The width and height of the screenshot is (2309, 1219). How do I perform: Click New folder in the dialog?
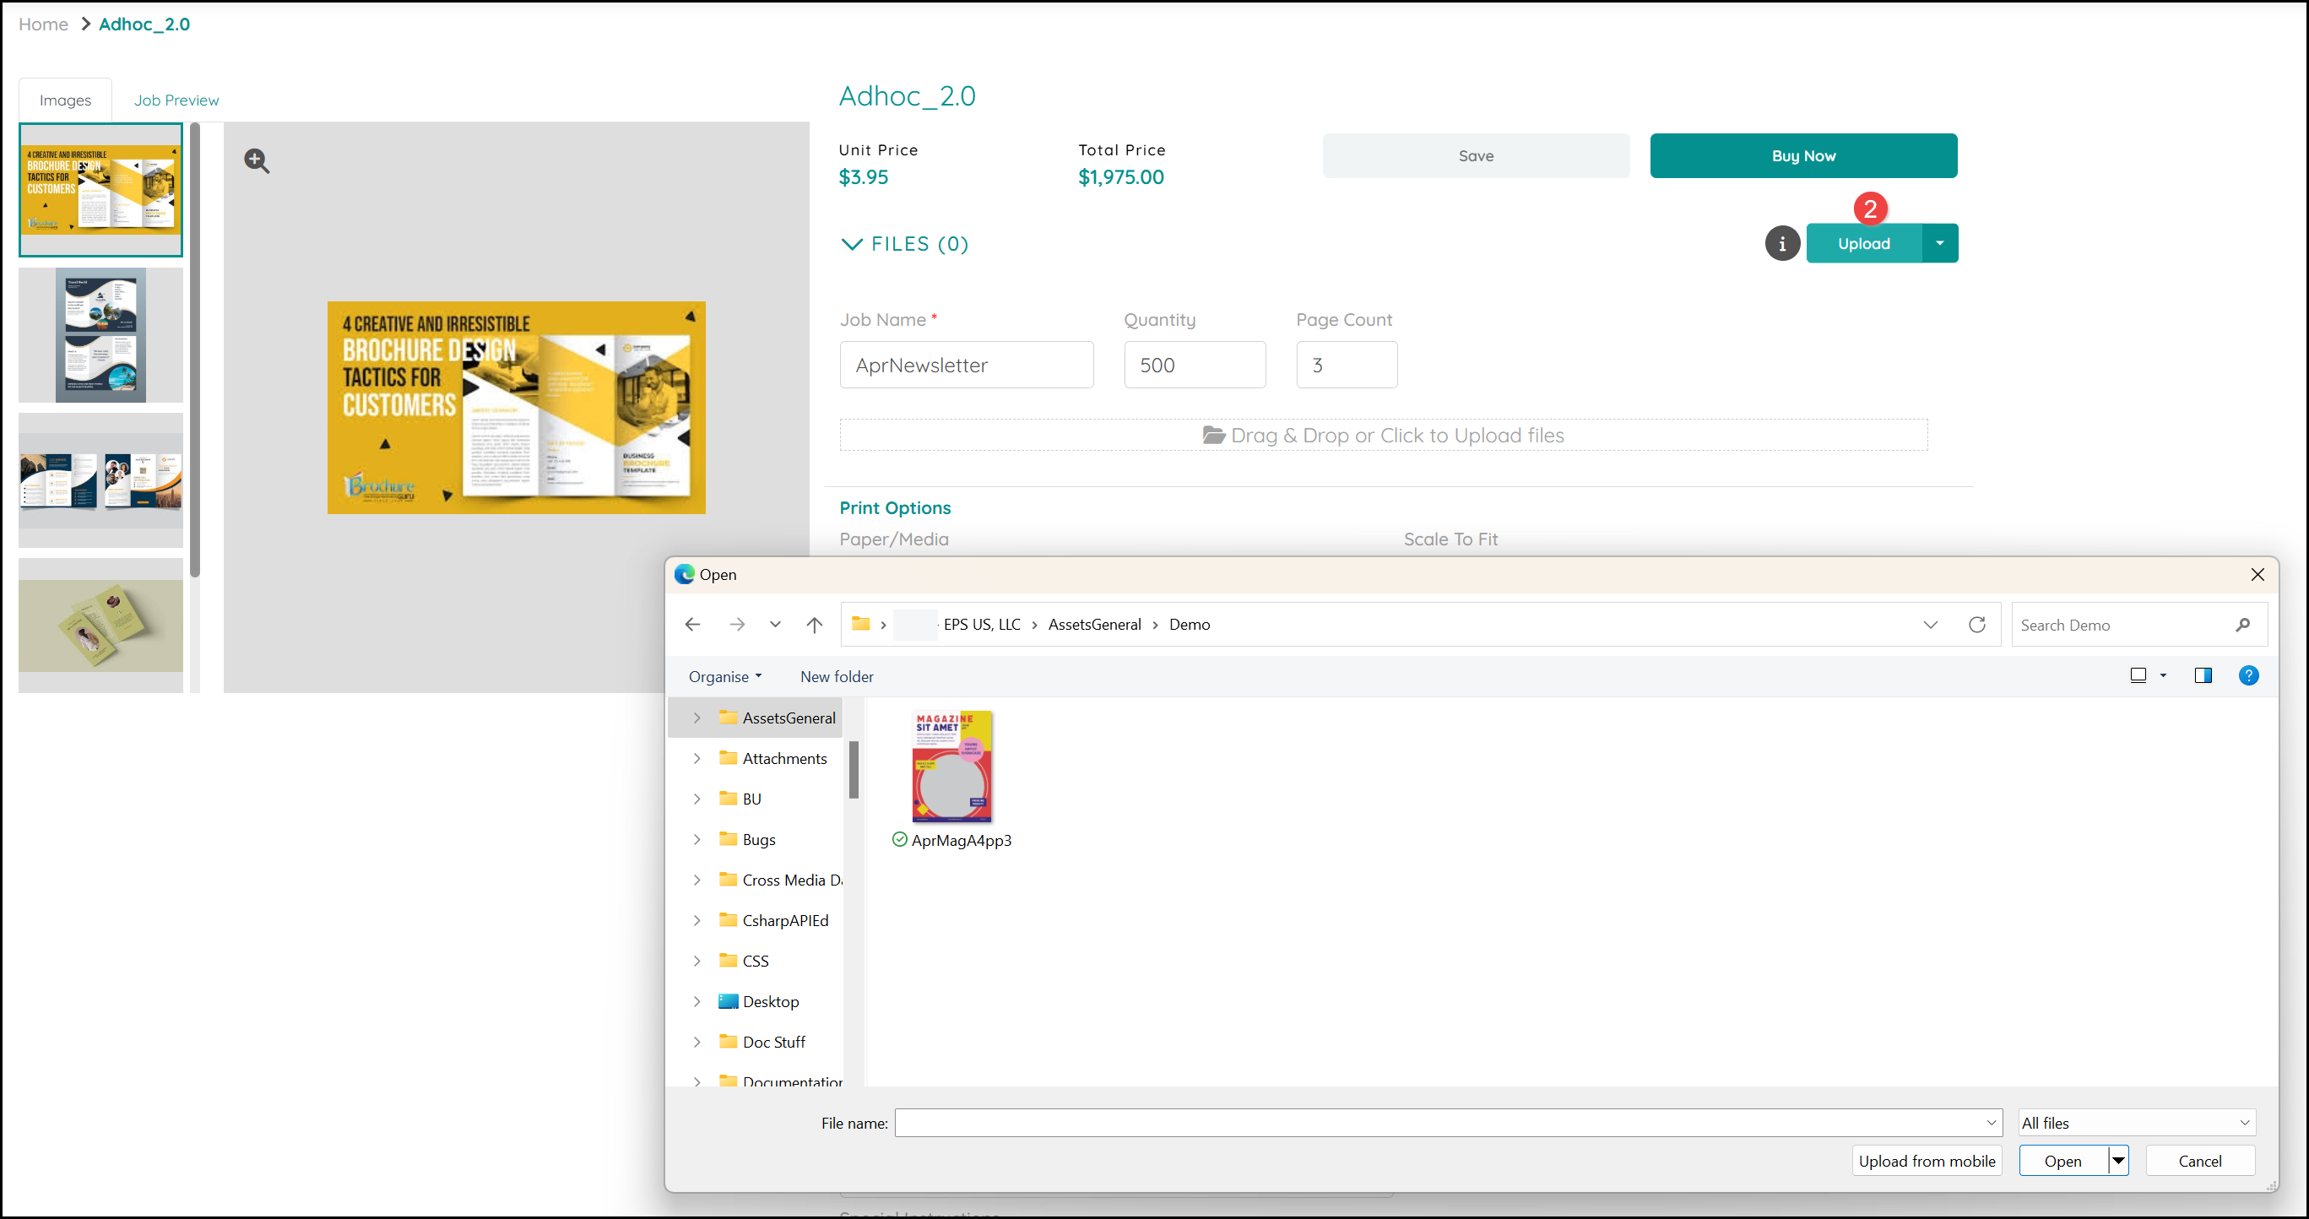pyautogui.click(x=837, y=677)
